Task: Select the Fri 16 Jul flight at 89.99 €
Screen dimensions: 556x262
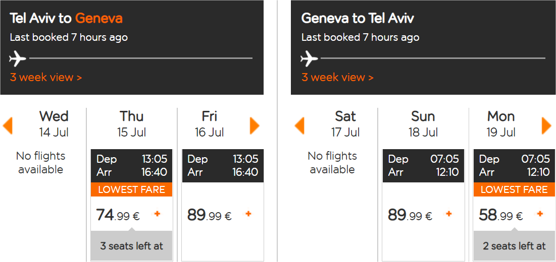Action: point(223,205)
